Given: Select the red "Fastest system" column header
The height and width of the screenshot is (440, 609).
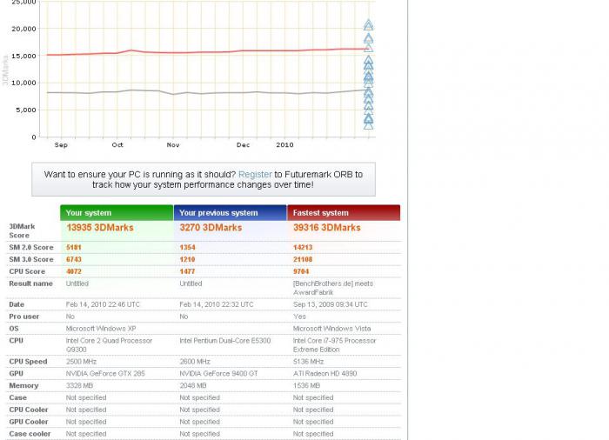Looking at the screenshot, I should (344, 213).
